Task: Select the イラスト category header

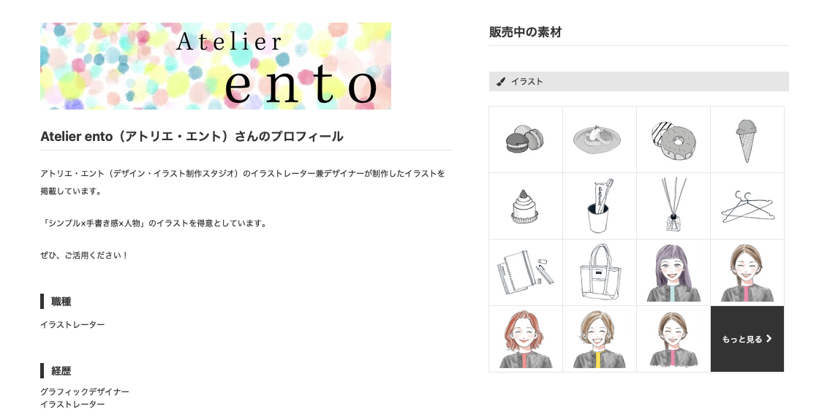Action: point(639,81)
